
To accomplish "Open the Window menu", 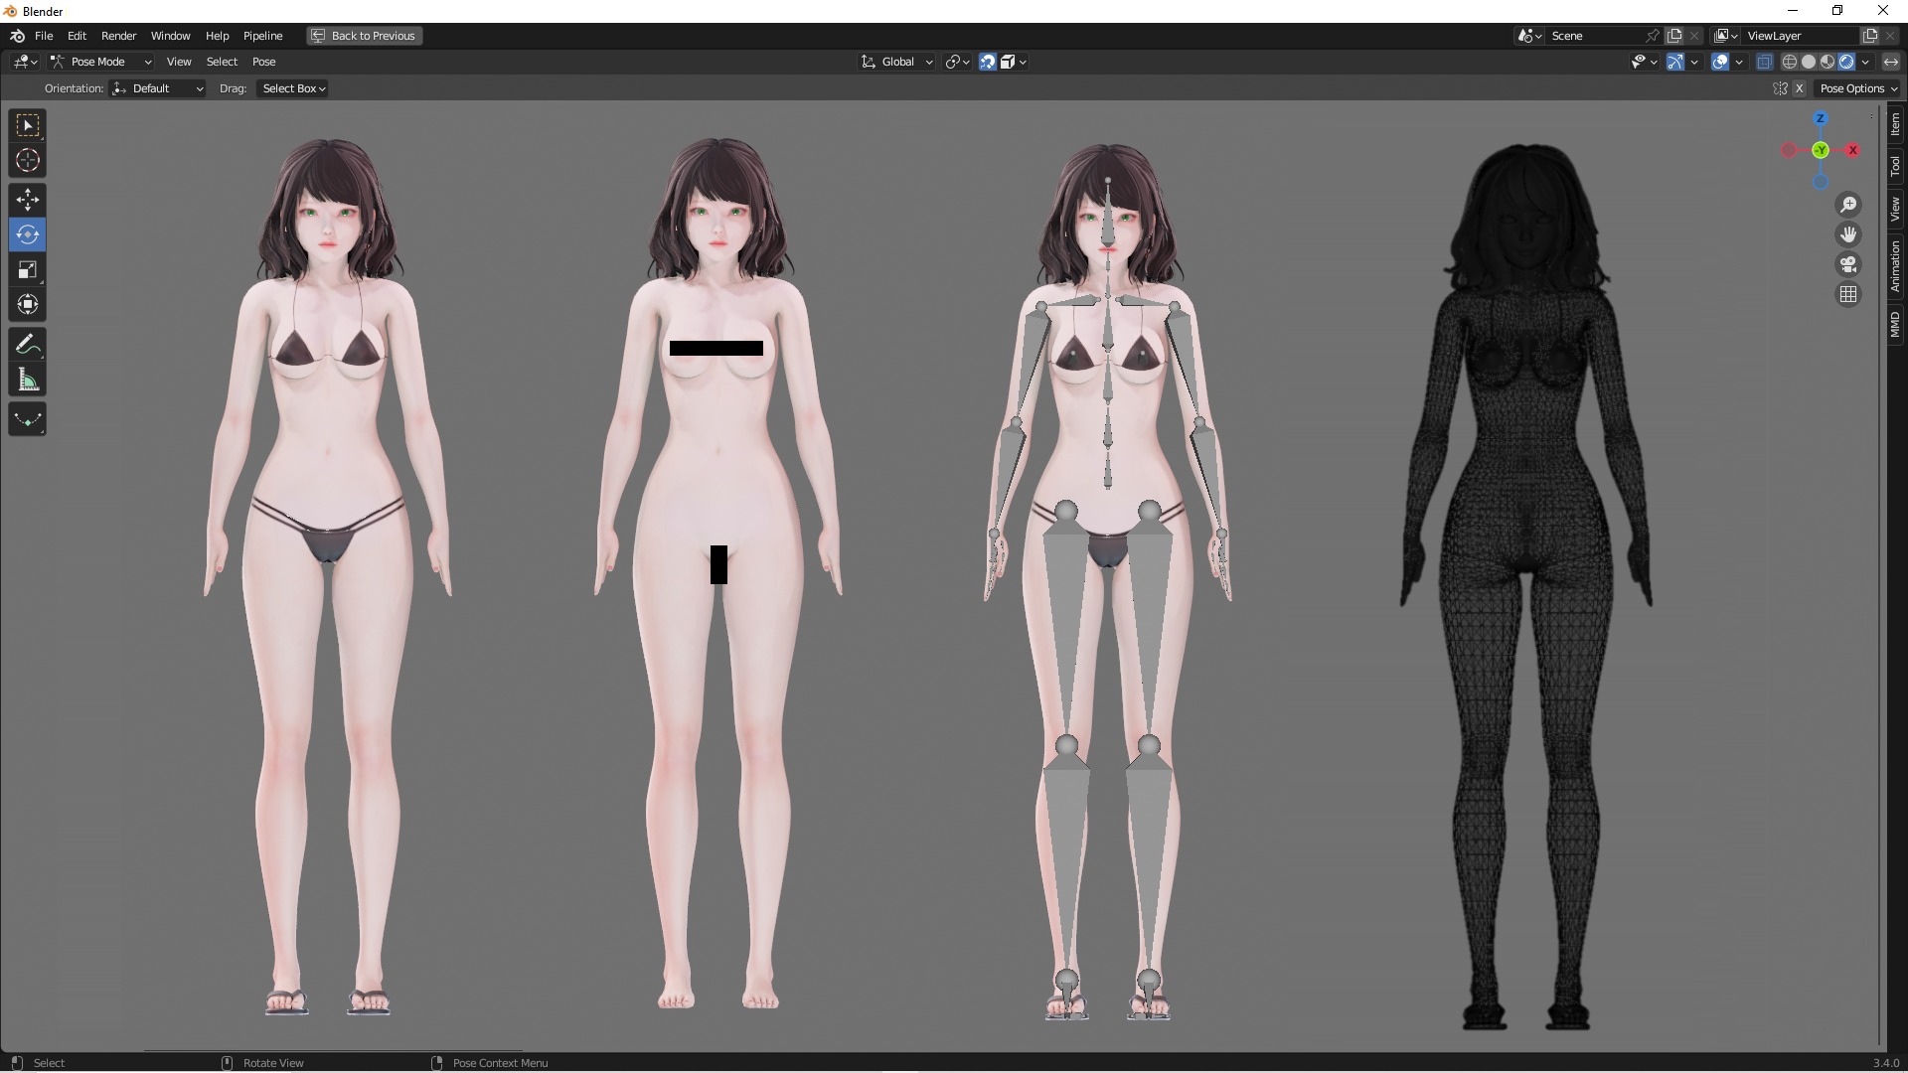I will pyautogui.click(x=170, y=36).
